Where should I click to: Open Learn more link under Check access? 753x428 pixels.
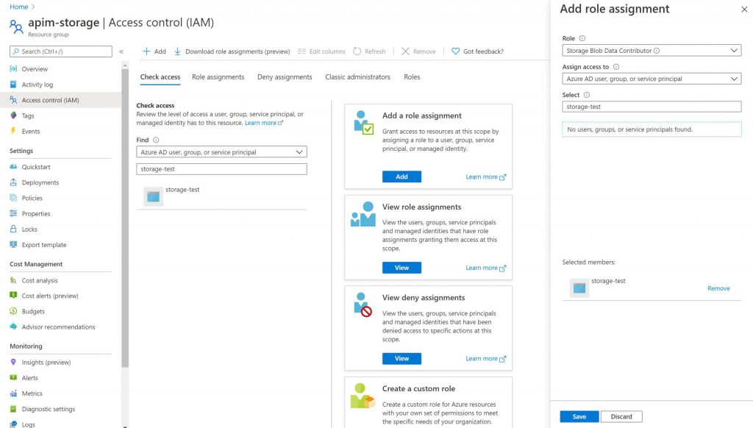tap(264, 123)
